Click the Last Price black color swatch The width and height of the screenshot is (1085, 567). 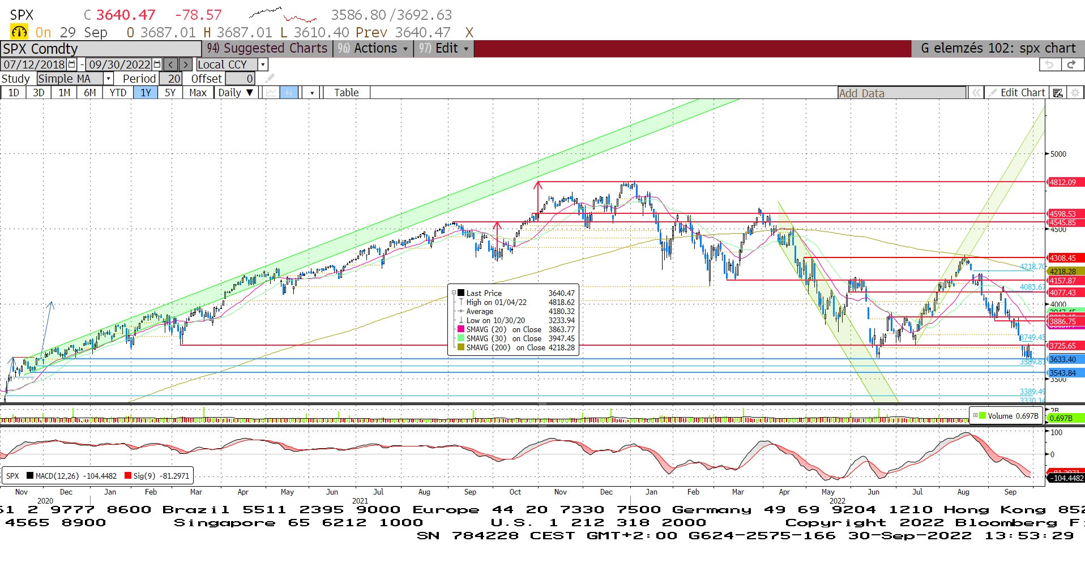tap(461, 293)
